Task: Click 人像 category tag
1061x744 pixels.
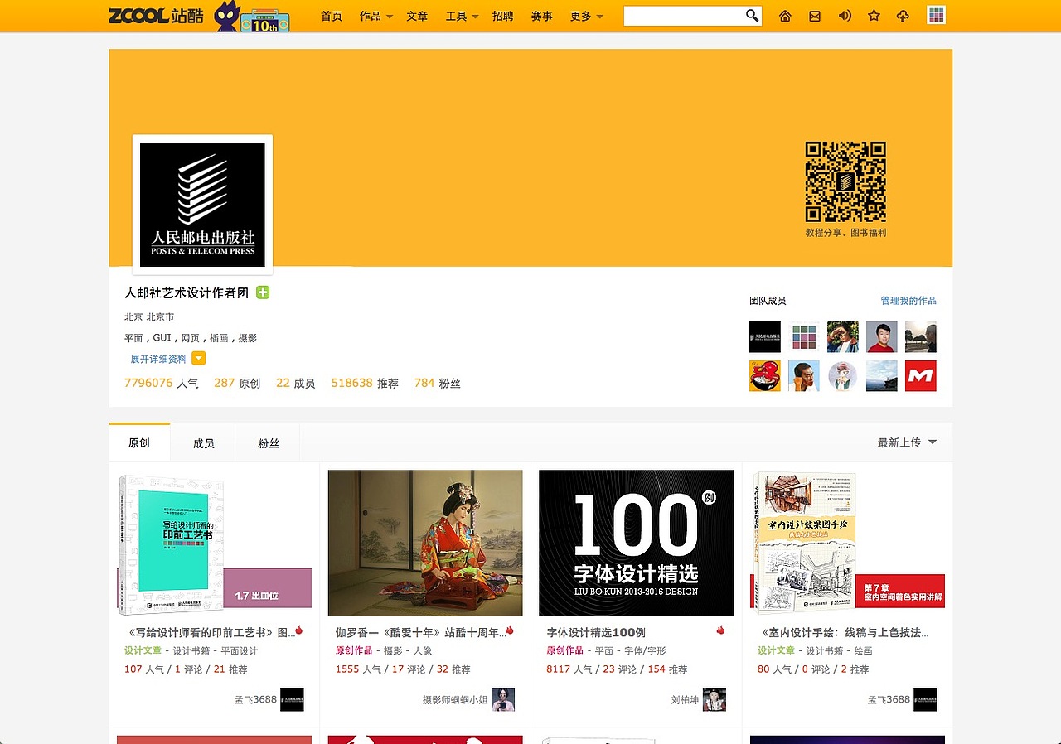Action: (423, 650)
